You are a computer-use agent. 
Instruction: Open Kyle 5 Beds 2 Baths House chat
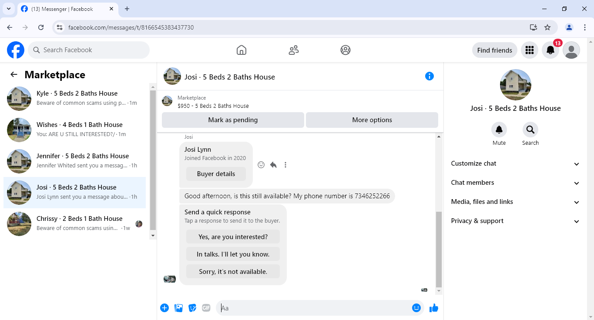pyautogui.click(x=75, y=99)
